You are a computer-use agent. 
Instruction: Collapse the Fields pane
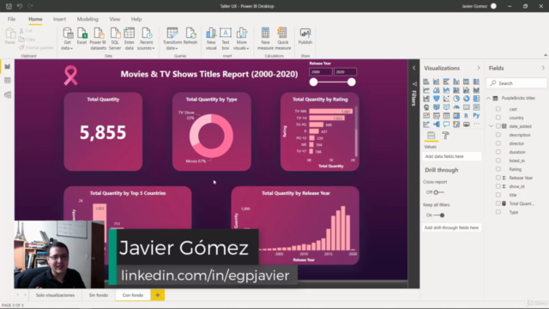click(x=543, y=68)
